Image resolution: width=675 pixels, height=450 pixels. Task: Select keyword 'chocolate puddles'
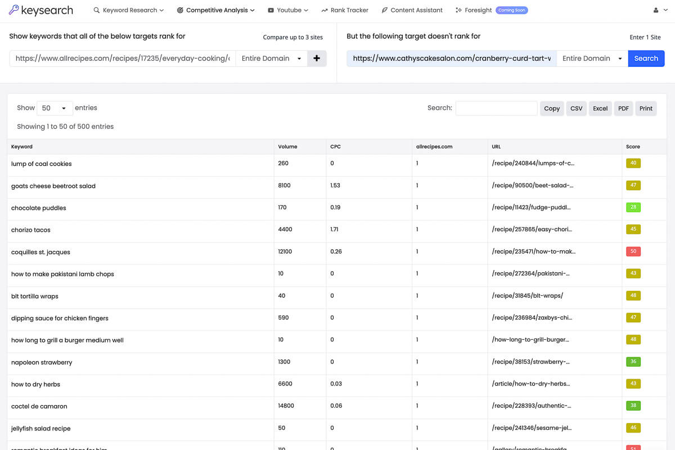(39, 208)
